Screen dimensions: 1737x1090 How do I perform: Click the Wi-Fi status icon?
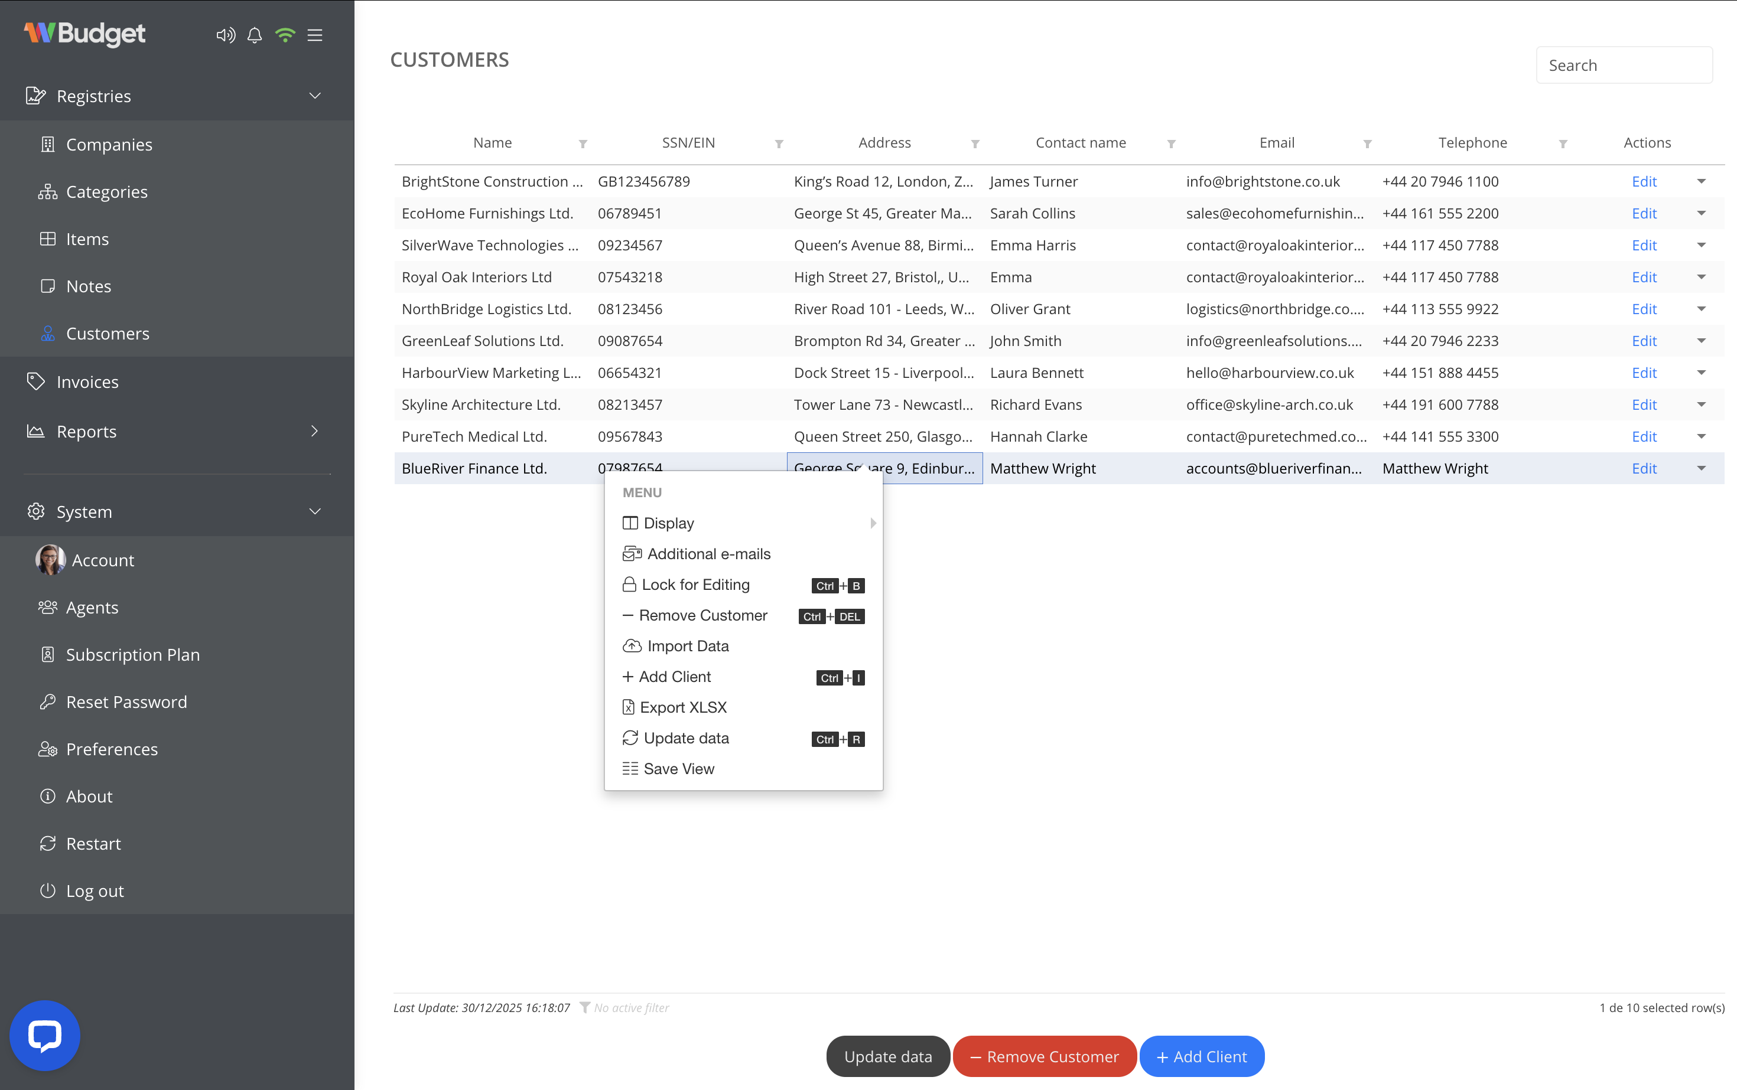point(284,35)
